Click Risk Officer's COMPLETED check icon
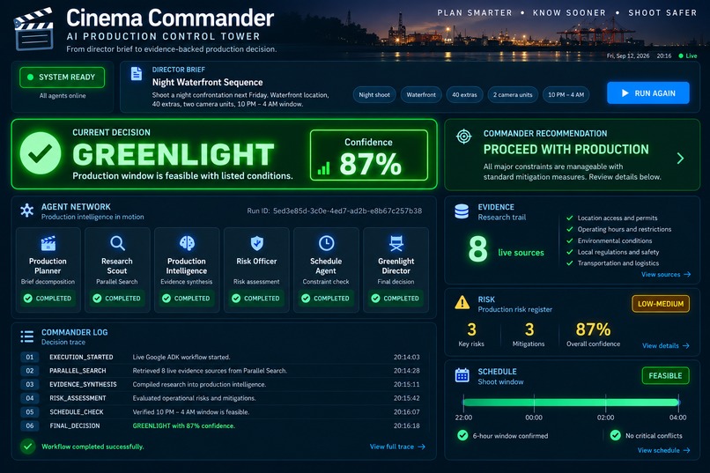The image size is (710, 473). point(236,299)
